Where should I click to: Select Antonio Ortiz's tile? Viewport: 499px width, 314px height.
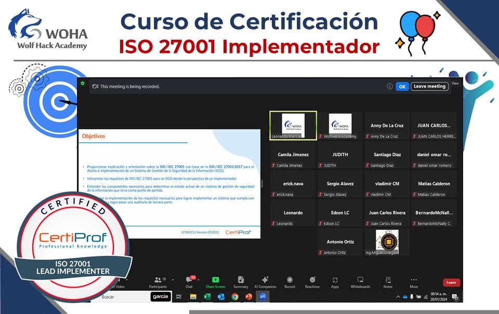click(340, 242)
